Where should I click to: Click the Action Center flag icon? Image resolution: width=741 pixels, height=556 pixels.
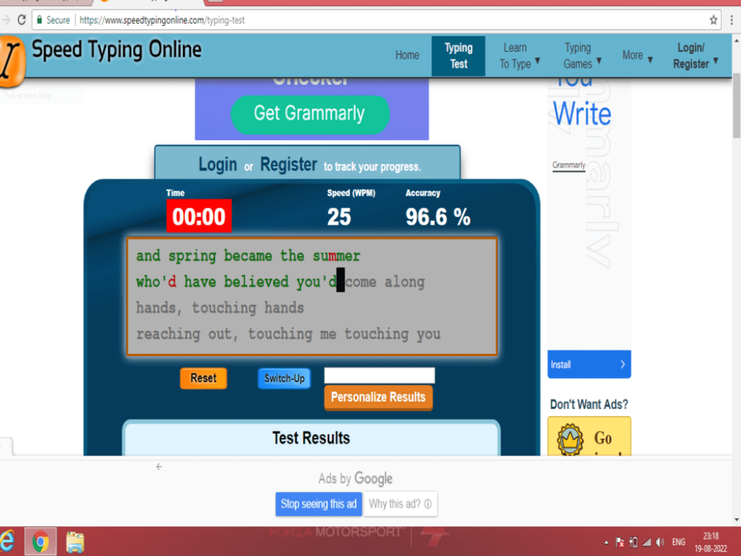click(x=619, y=543)
